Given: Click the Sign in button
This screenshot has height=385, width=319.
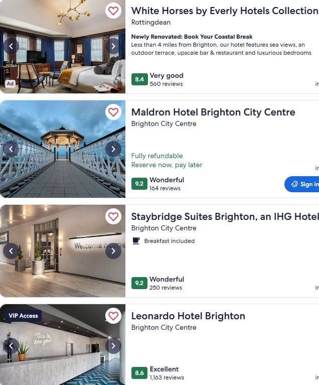Looking at the screenshot, I should 302,184.
